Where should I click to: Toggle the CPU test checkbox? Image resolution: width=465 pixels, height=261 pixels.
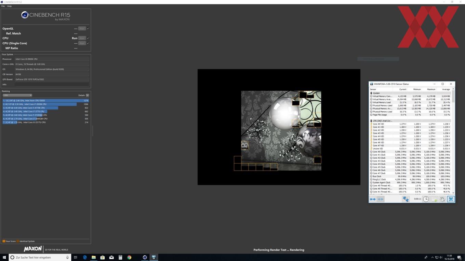click(88, 38)
